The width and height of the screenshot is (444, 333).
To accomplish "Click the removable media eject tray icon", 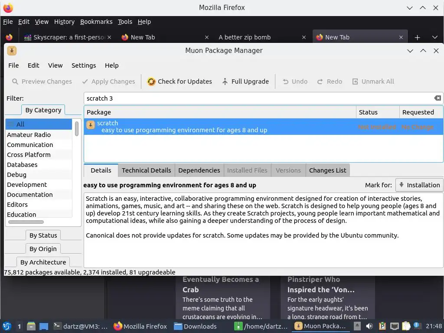I will [357, 326].
